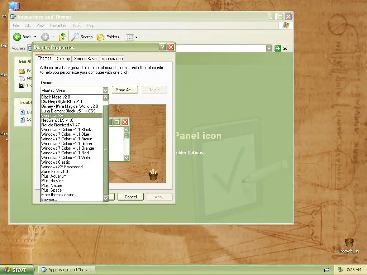Collapse the Theme combo box arrow
Screen dimensions: 367x275
[105, 90]
